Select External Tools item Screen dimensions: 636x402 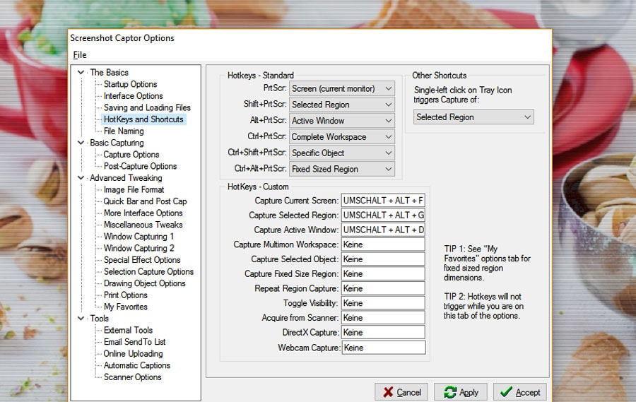tap(128, 330)
